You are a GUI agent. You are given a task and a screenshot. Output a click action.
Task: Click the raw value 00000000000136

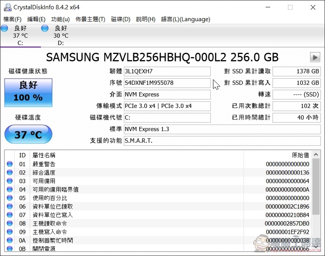click(288, 172)
